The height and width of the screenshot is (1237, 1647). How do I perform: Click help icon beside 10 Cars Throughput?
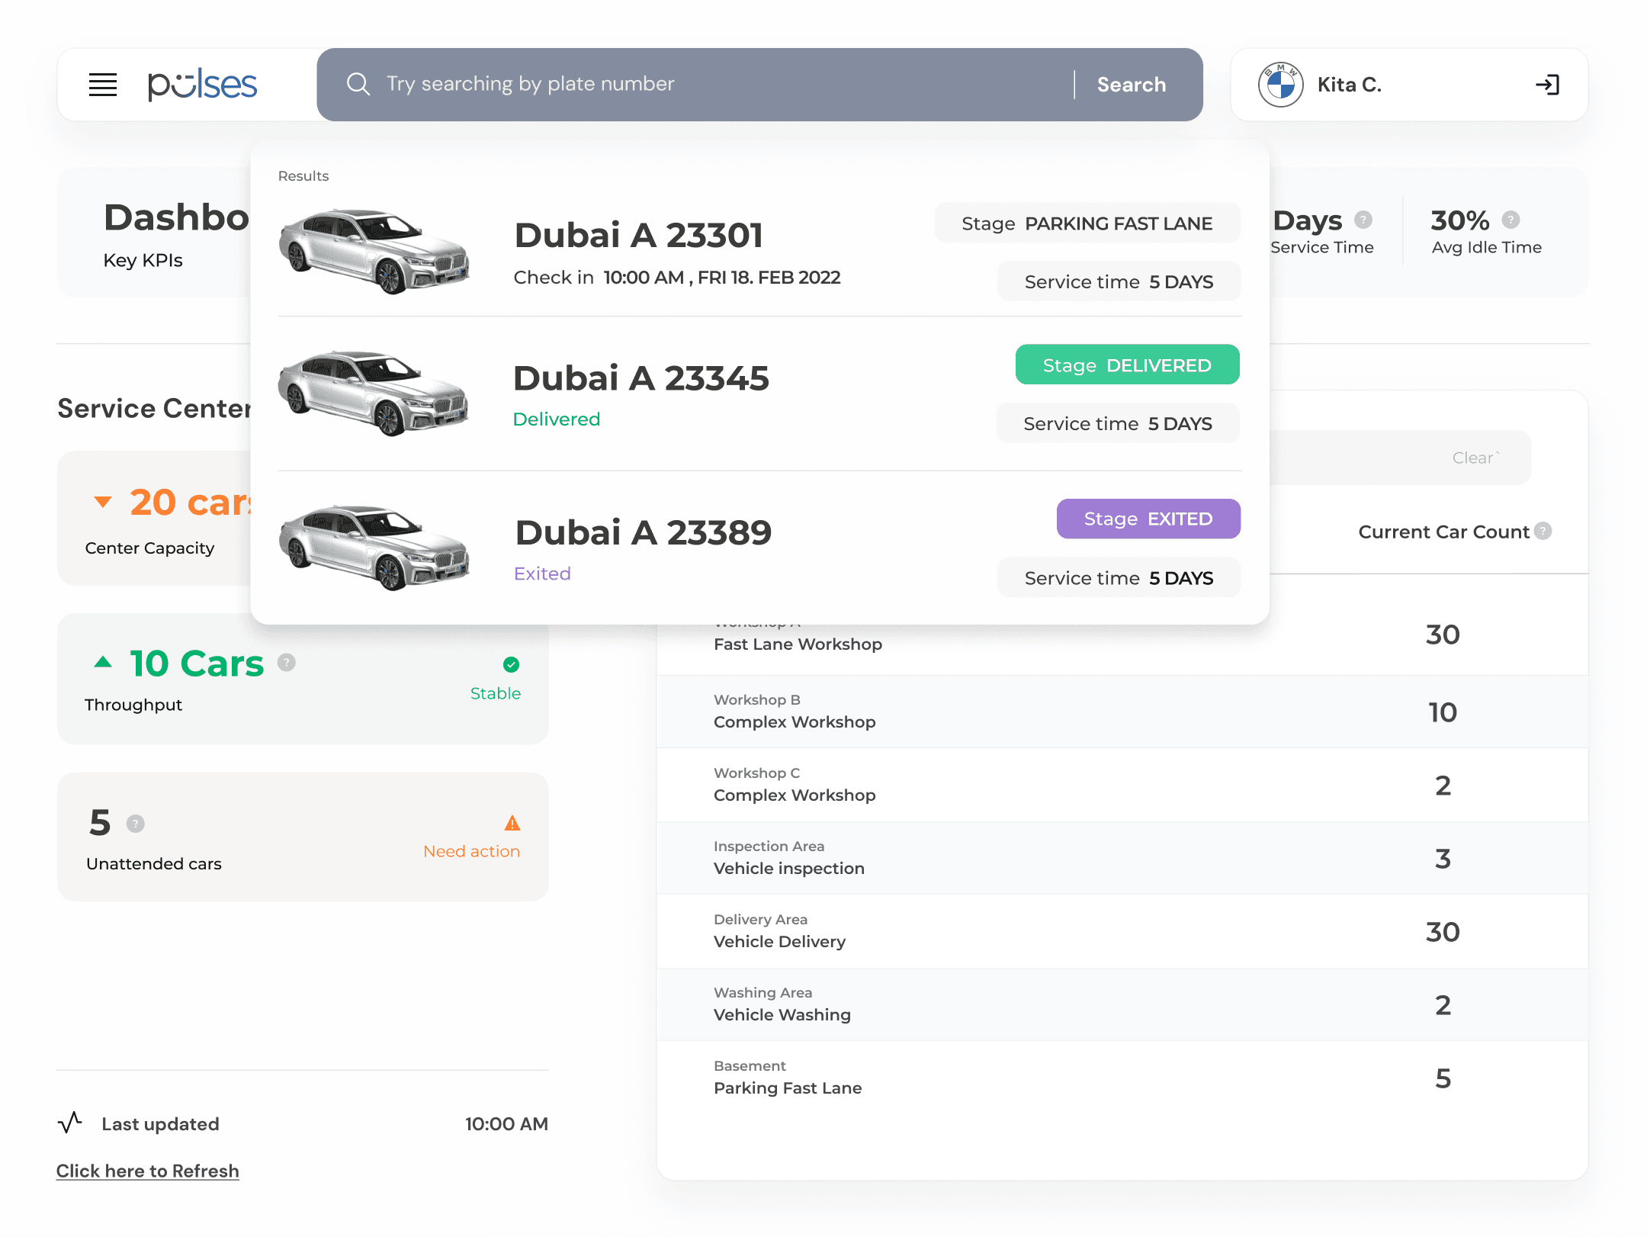(287, 662)
